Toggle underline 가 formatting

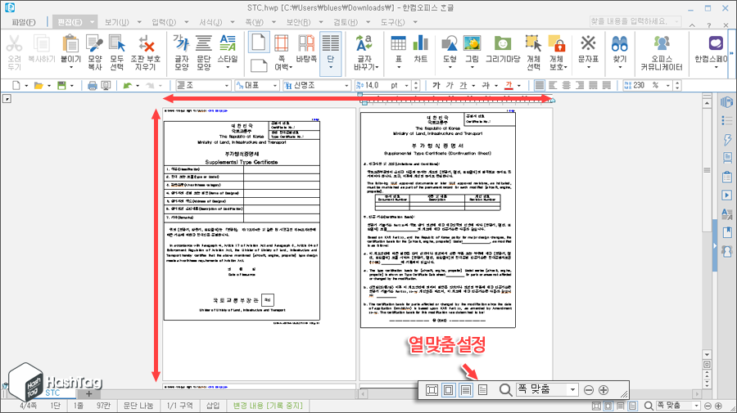pyautogui.click(x=463, y=85)
